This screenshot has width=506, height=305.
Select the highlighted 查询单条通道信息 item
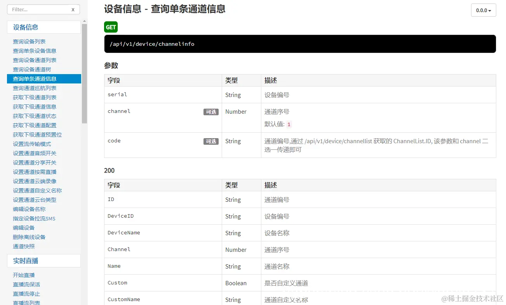44,79
